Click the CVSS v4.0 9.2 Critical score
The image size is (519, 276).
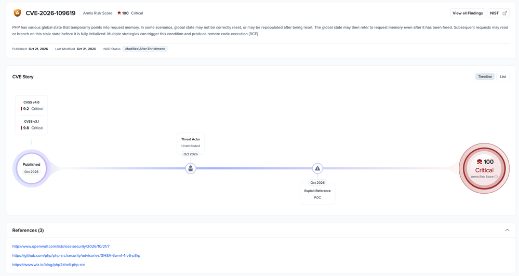click(x=32, y=109)
